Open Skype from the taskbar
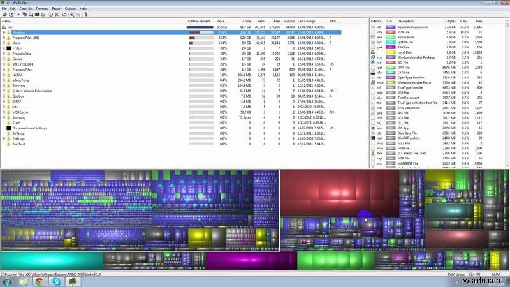The height and width of the screenshot is (287, 510). point(56,282)
